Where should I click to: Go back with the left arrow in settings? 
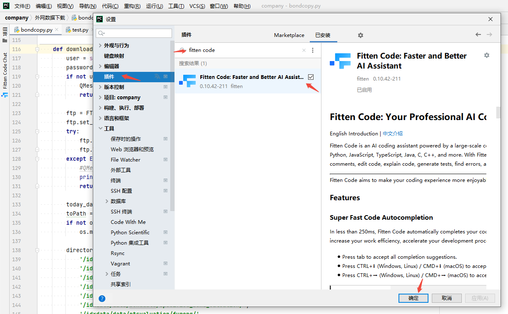[x=478, y=34]
